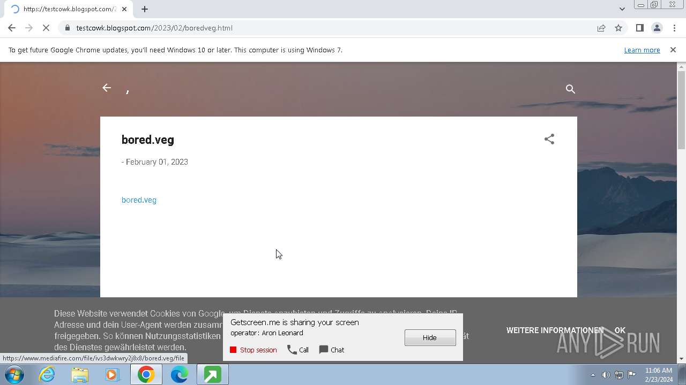The height and width of the screenshot is (385, 686).
Task: Dismiss the Chrome update notice
Action: (673, 50)
